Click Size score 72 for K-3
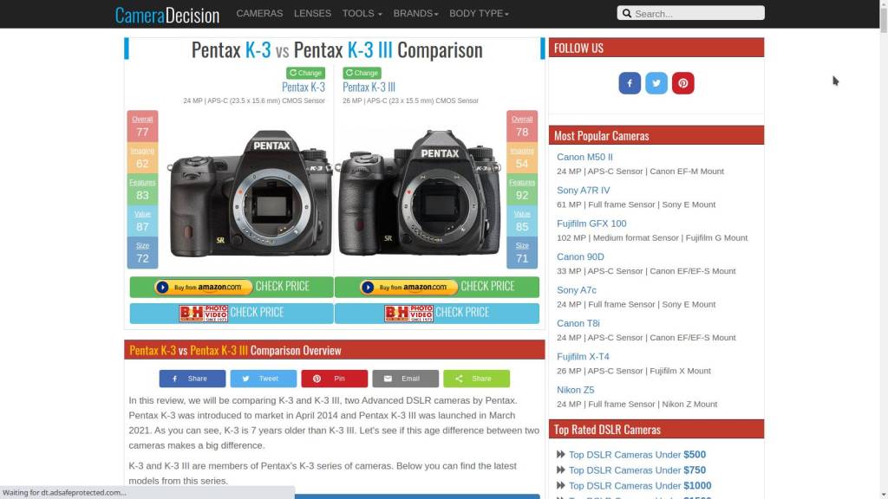Viewport: 888px width, 499px height. tap(142, 253)
